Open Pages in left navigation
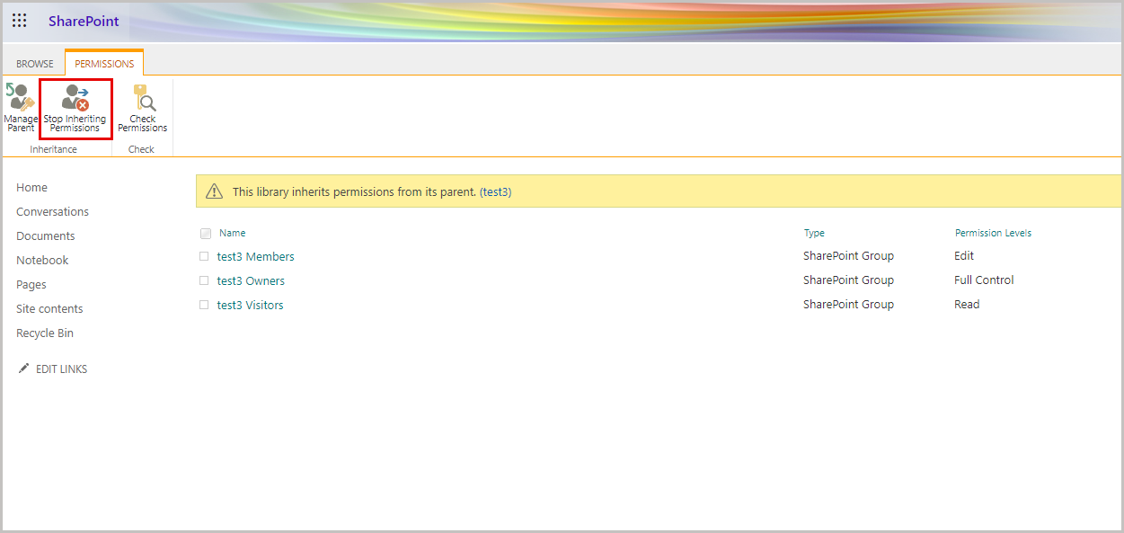This screenshot has height=533, width=1124. [31, 284]
